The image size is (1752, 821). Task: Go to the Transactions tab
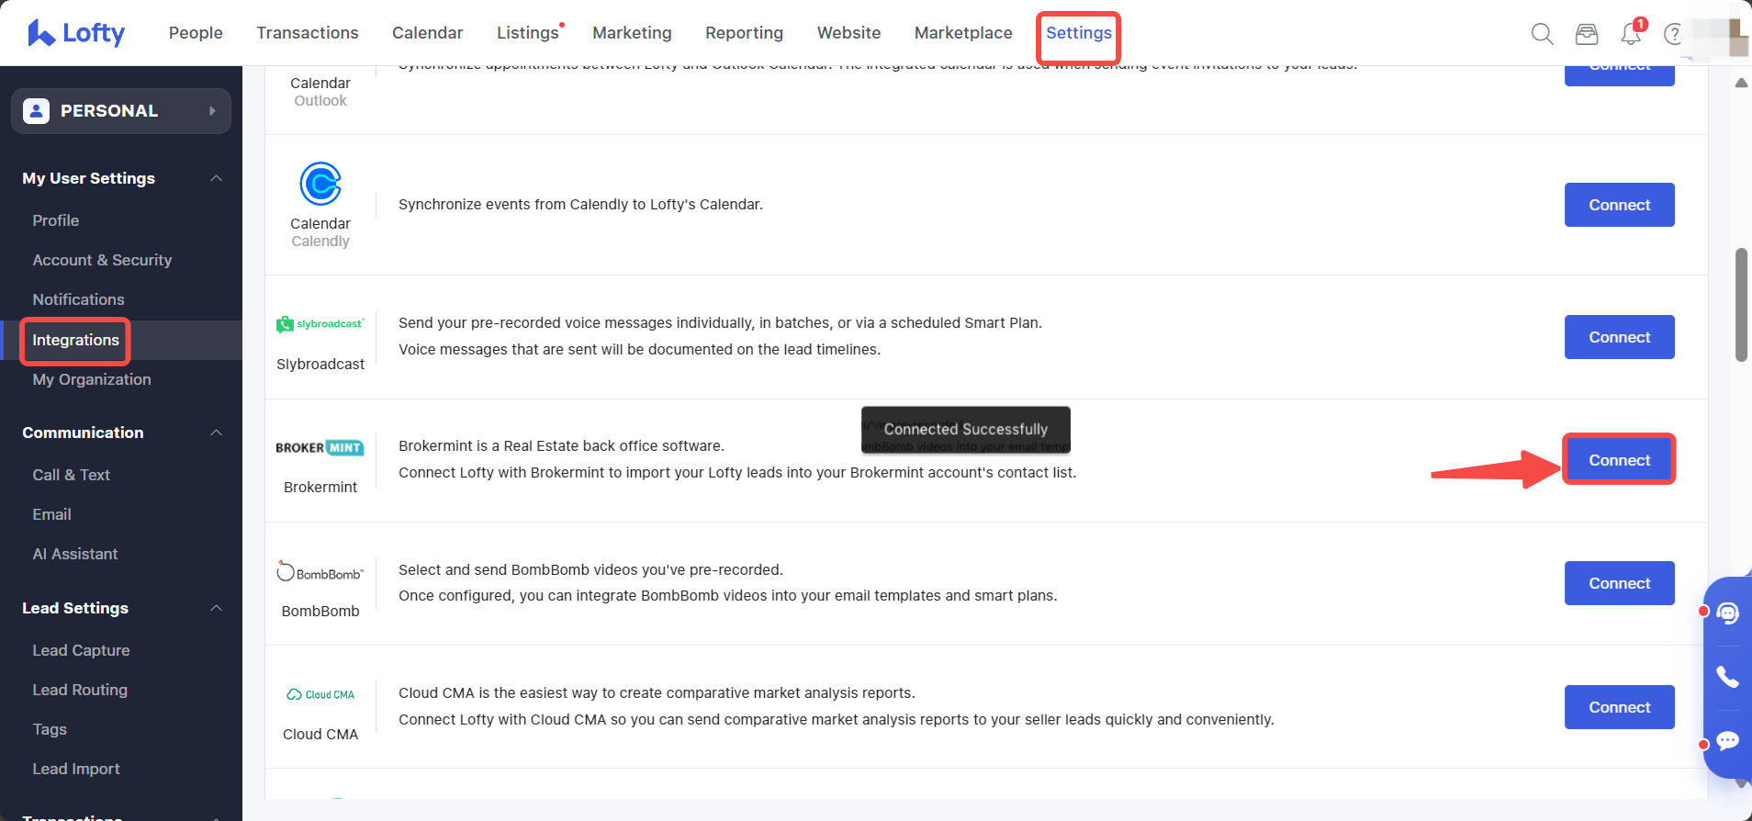point(308,33)
